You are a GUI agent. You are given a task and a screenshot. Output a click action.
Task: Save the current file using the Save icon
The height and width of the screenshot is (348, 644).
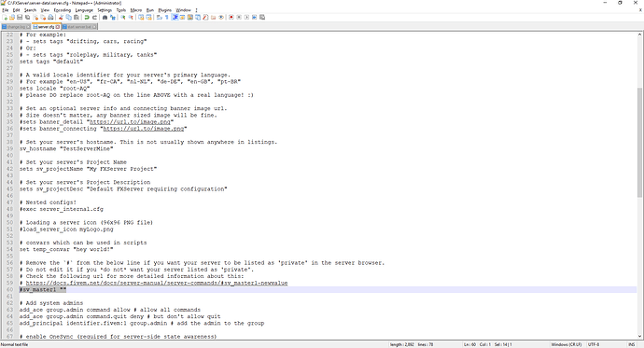[x=20, y=17]
